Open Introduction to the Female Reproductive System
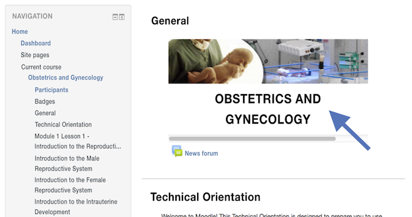Screen dimensions: 412x217 pyautogui.click(x=70, y=185)
